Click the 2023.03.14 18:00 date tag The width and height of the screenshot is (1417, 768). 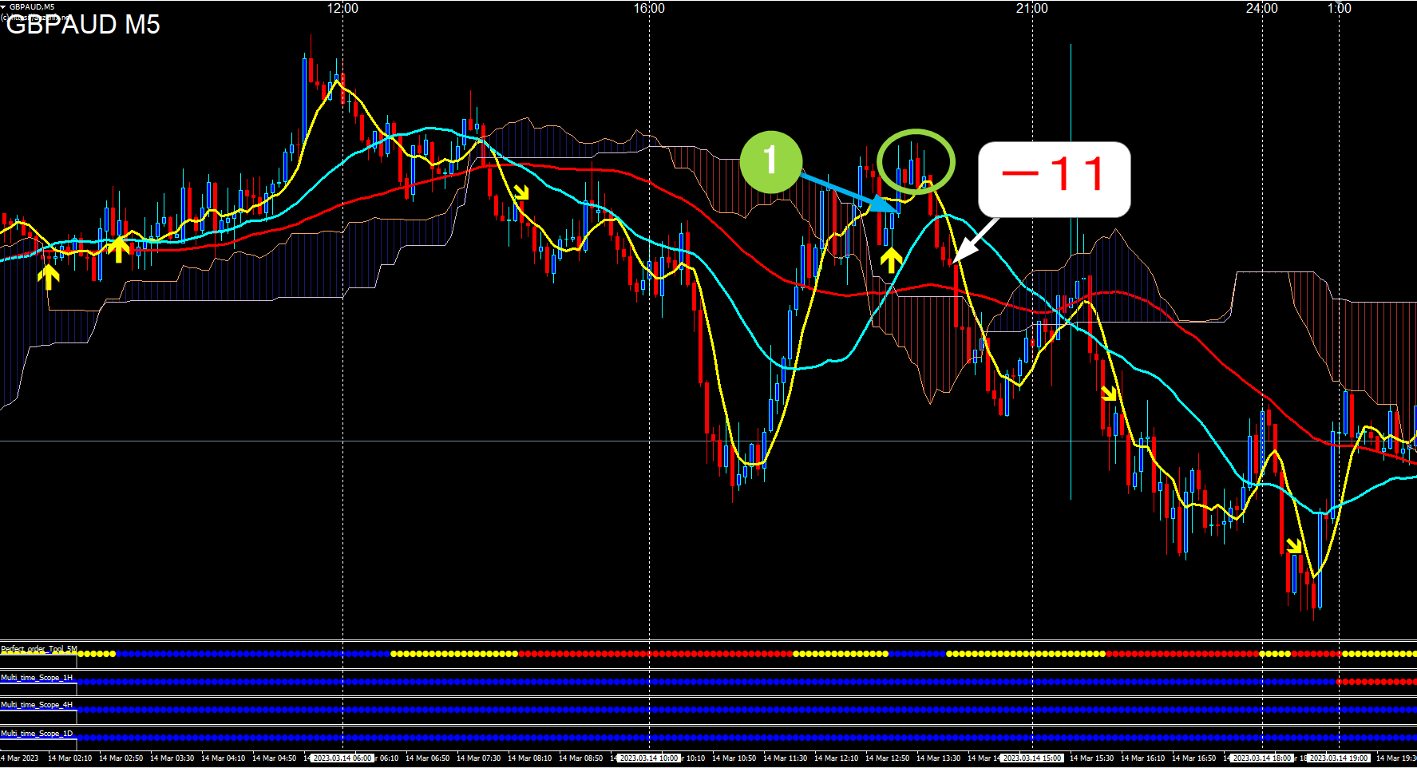point(1262,758)
